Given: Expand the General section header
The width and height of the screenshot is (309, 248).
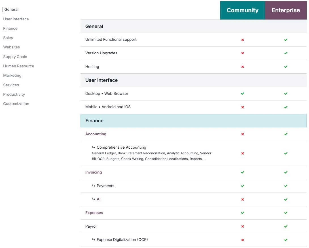Looking at the screenshot, I should tap(94, 26).
